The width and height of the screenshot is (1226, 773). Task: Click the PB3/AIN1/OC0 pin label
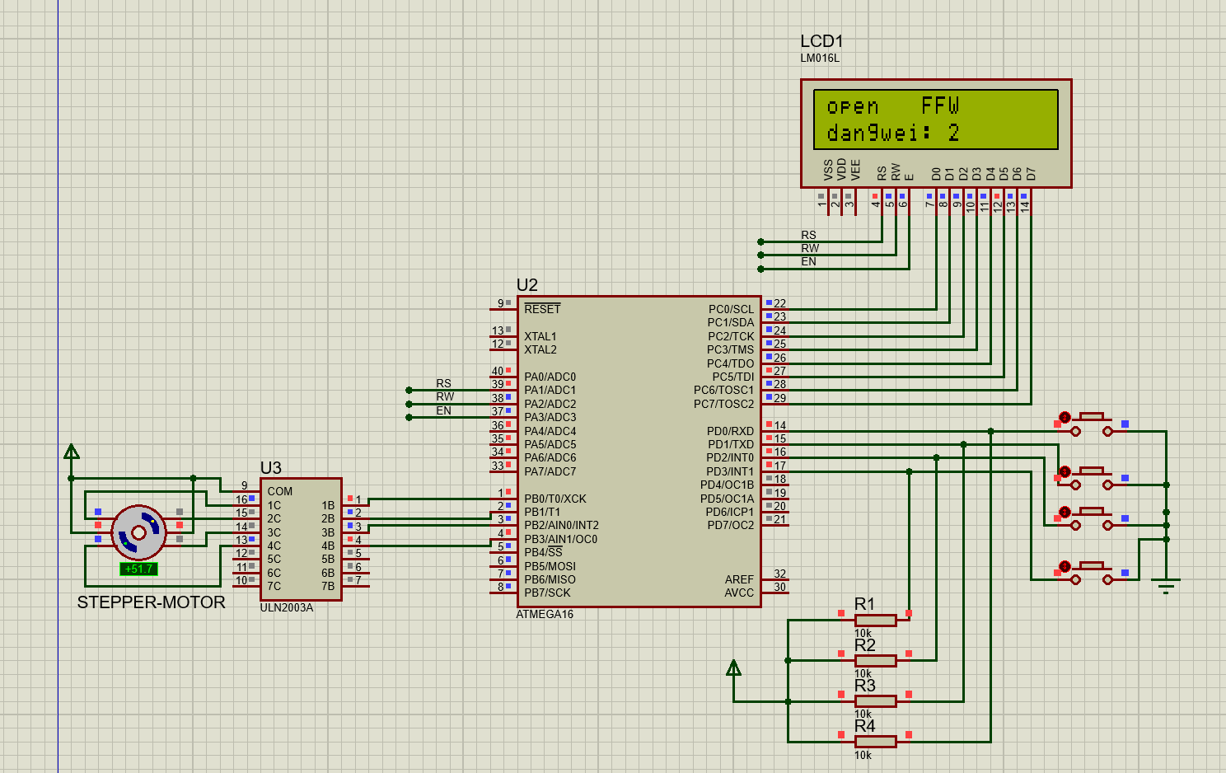pos(561,539)
